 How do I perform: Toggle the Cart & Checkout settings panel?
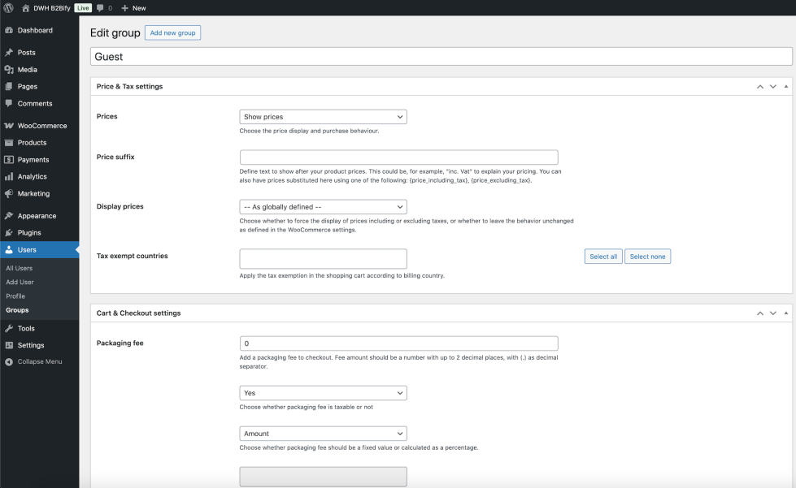(785, 313)
